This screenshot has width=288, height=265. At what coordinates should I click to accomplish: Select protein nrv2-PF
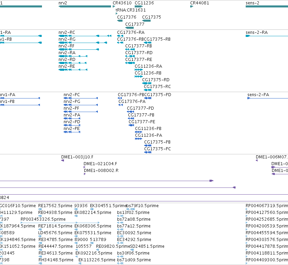coord(71,109)
